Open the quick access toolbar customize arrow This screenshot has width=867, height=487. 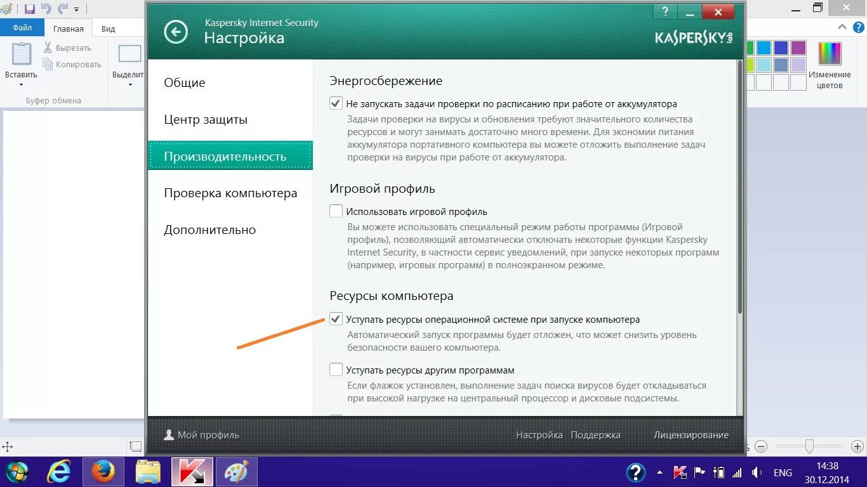pyautogui.click(x=77, y=10)
